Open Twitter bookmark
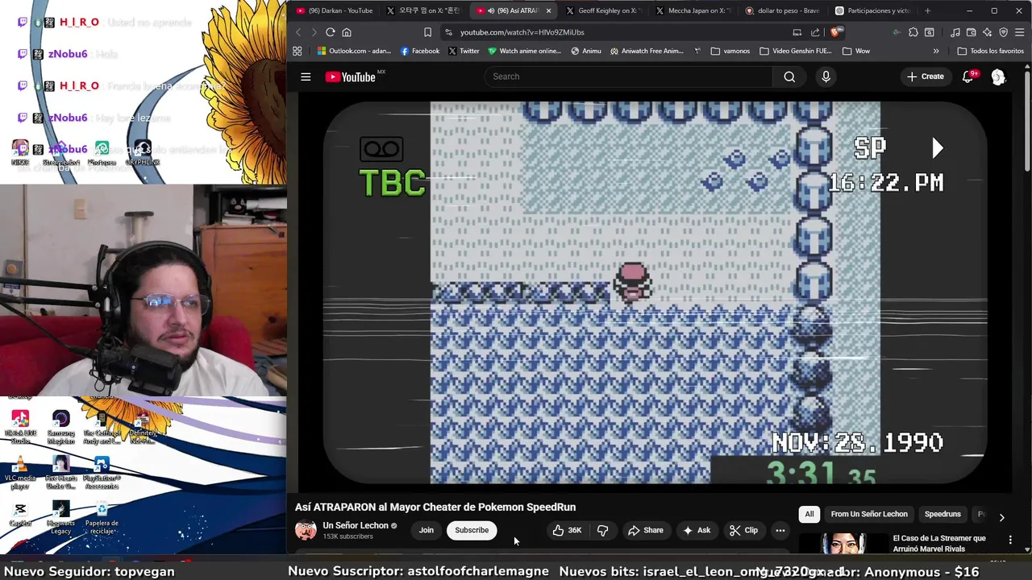Screen dimensions: 1032x580 tap(464, 51)
